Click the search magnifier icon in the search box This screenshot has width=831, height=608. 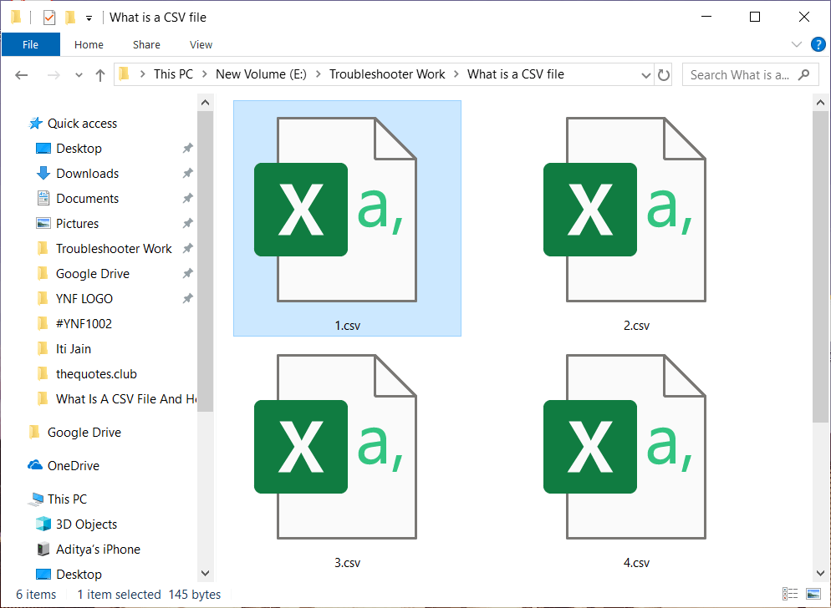[x=802, y=74]
